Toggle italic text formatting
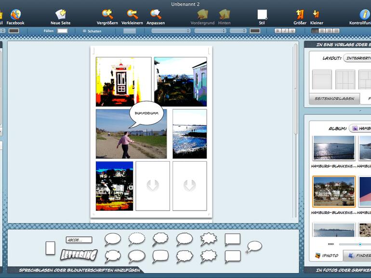The height and width of the screenshot is (278, 371). (285, 31)
